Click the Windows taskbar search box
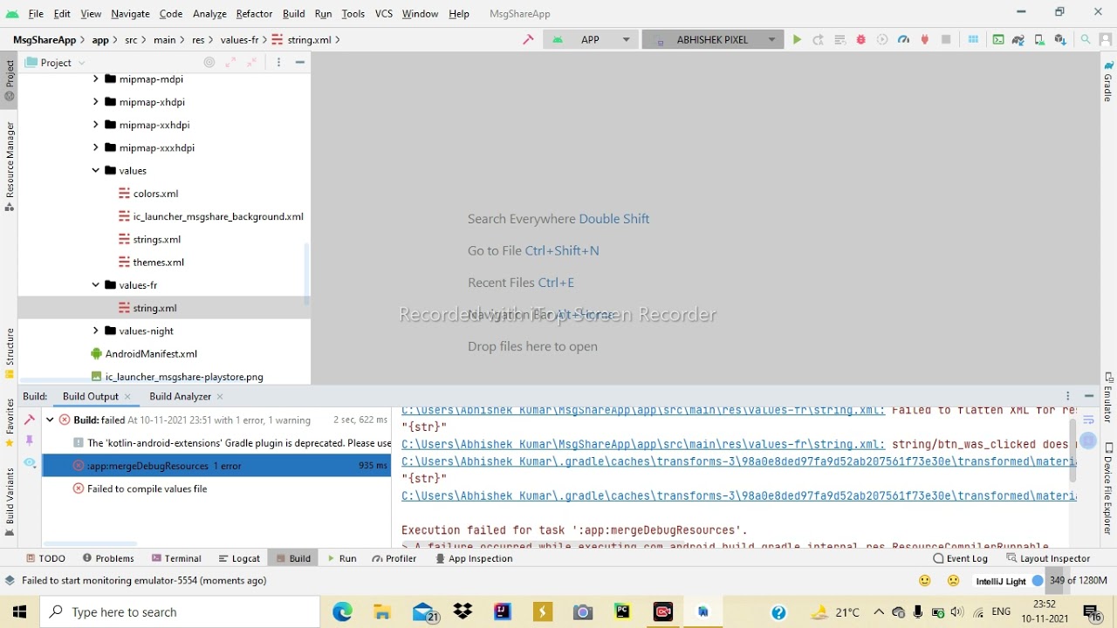The image size is (1117, 628). (181, 612)
